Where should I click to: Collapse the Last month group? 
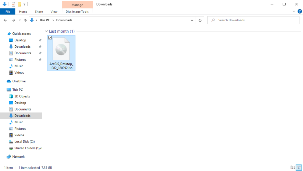coord(46,31)
